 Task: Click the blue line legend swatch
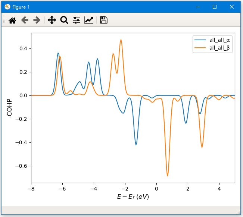click(x=200, y=40)
